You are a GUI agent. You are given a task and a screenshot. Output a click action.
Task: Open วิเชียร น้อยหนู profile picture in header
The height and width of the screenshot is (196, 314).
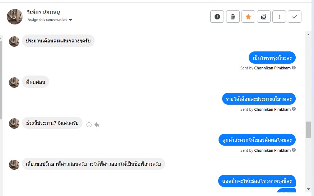point(15,17)
